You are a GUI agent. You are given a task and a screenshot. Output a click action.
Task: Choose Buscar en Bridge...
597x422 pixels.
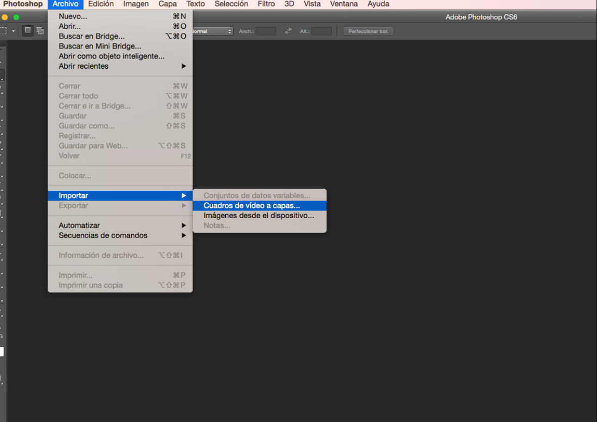[91, 36]
